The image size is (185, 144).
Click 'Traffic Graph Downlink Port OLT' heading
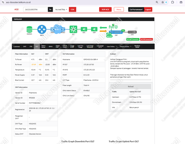pyautogui.click(x=78, y=141)
